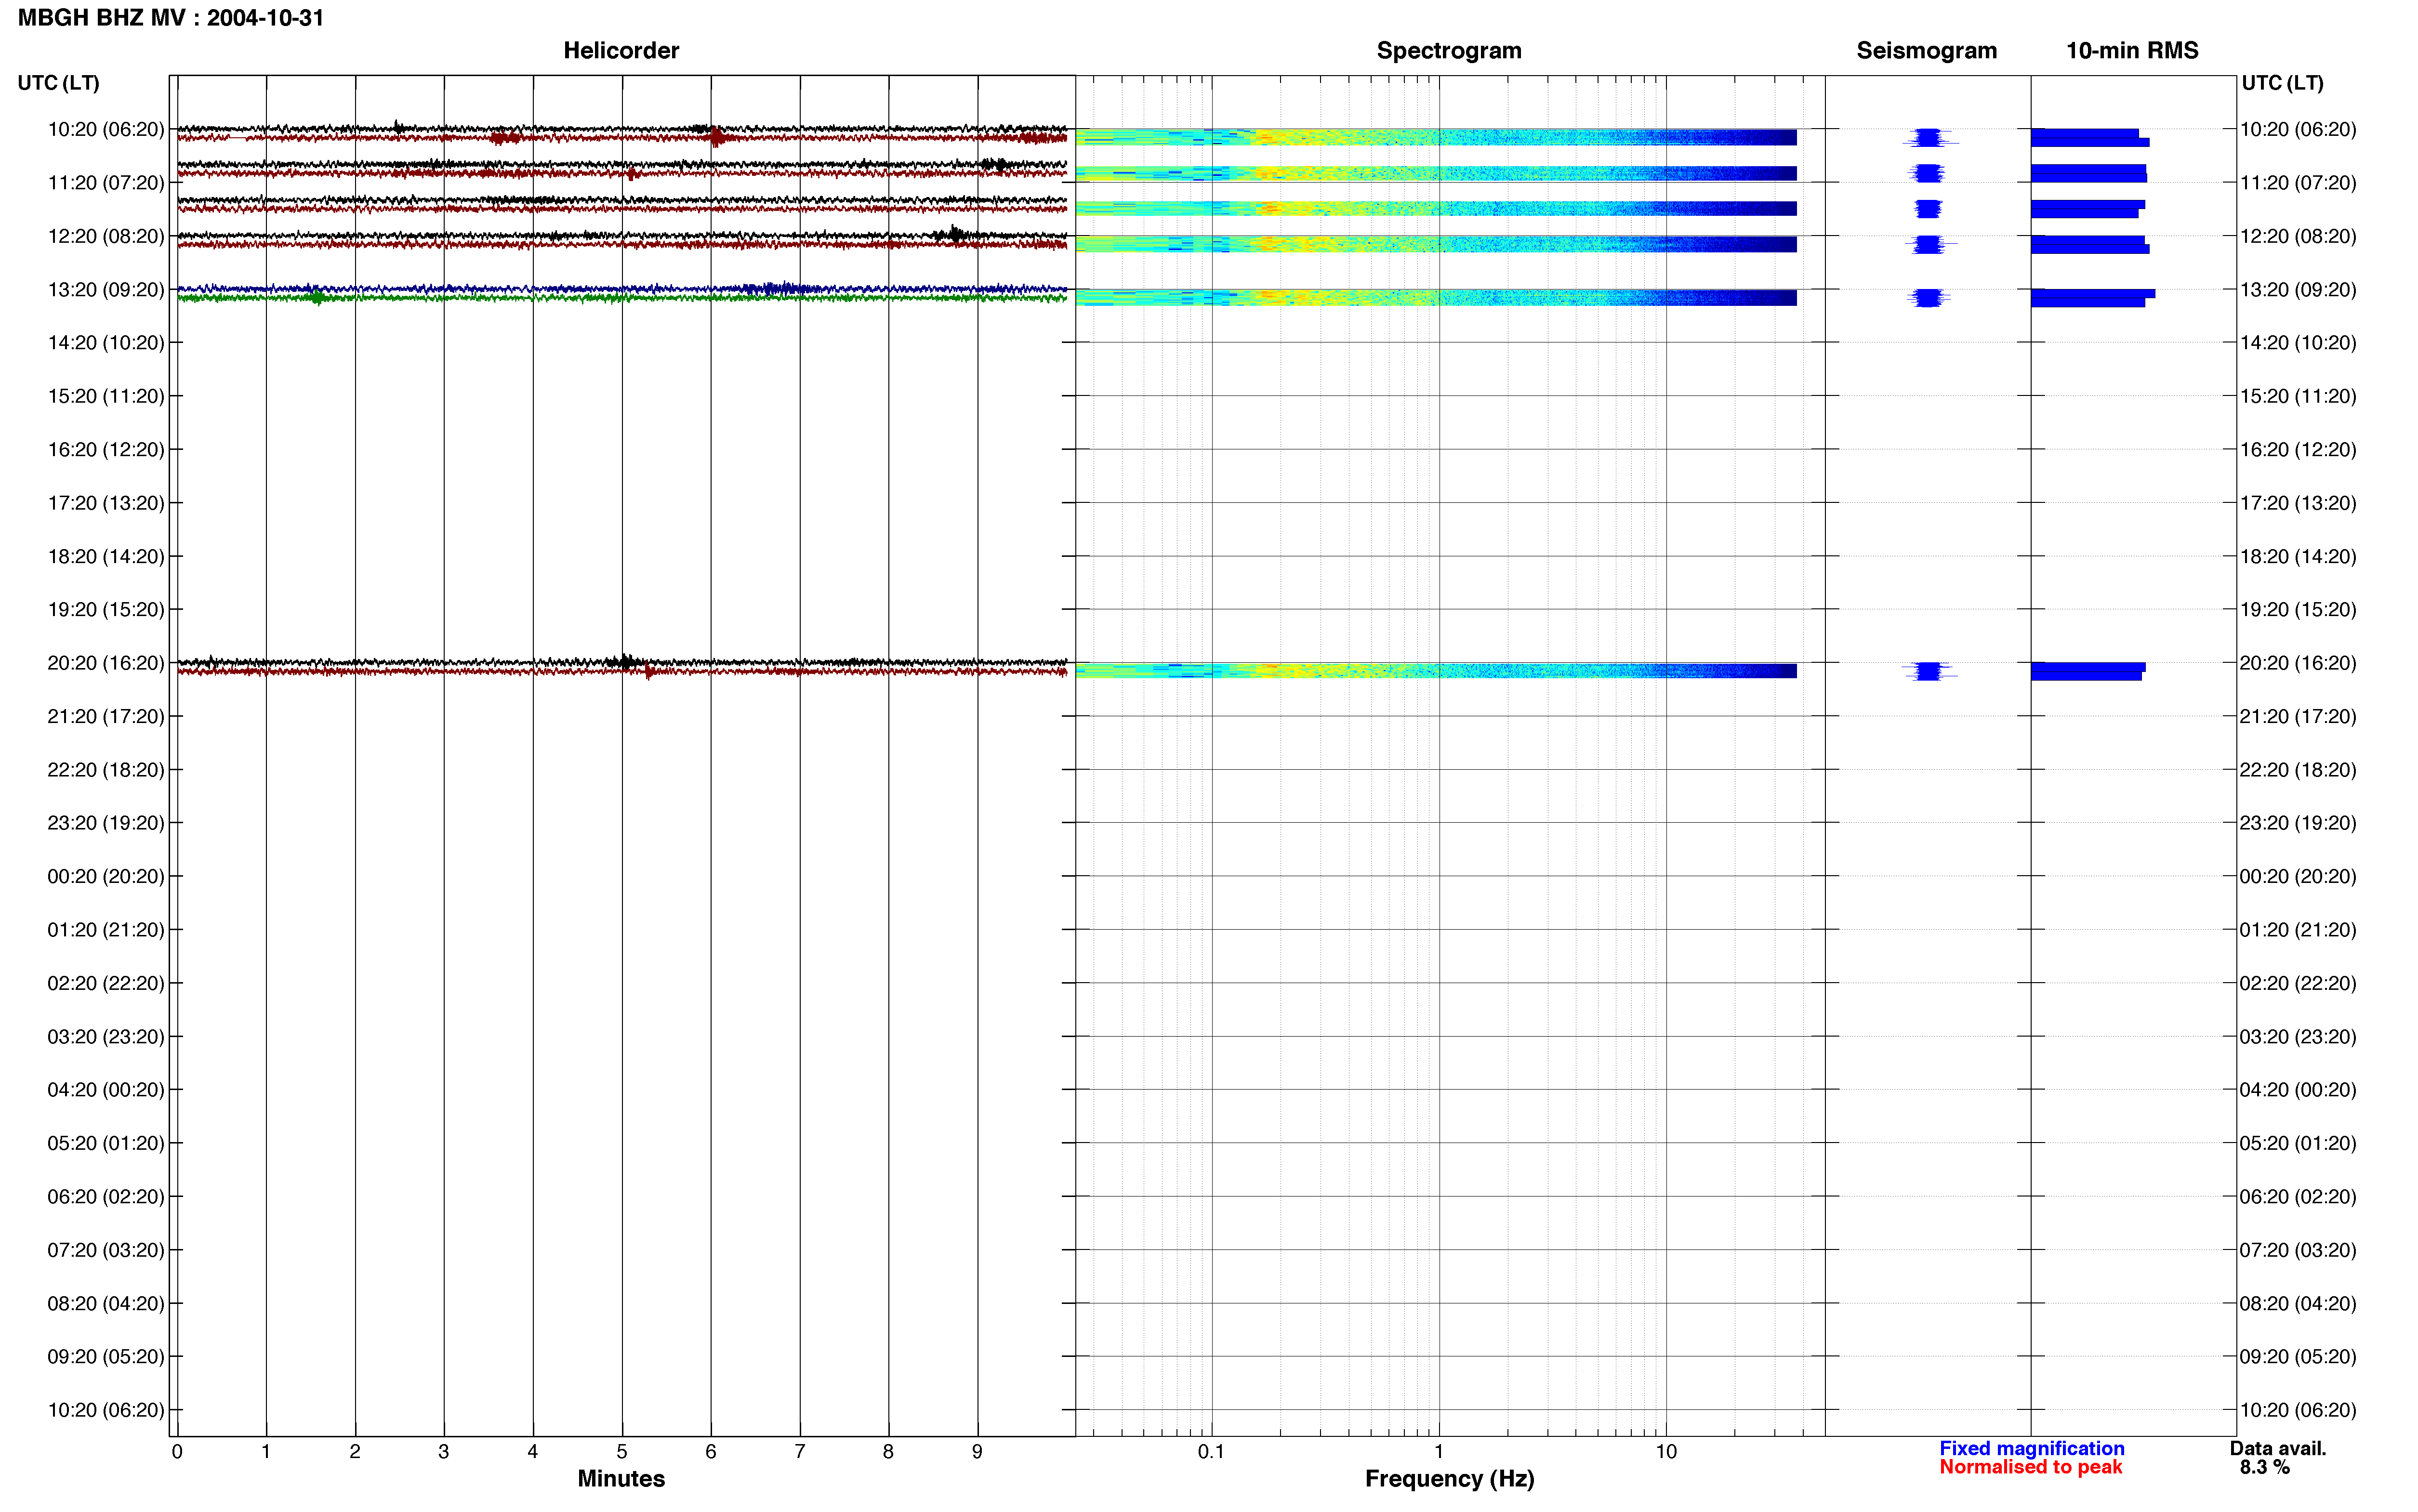Click the Data avail. label
The width and height of the screenshot is (2418, 1512).
[2278, 1448]
